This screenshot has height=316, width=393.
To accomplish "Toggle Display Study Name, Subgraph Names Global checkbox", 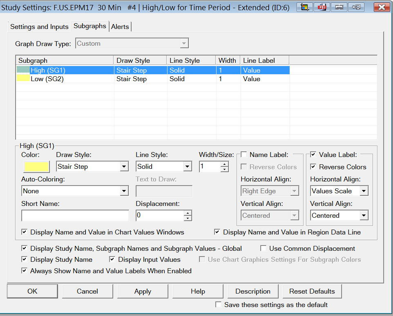I will pyautogui.click(x=25, y=248).
